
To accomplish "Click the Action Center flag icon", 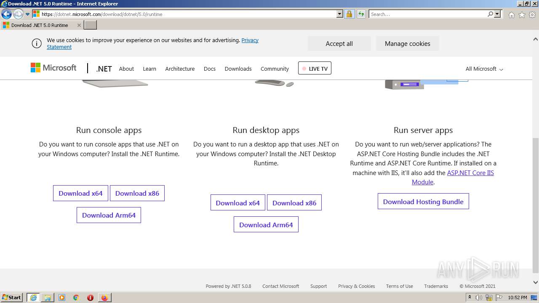I will pyautogui.click(x=499, y=298).
